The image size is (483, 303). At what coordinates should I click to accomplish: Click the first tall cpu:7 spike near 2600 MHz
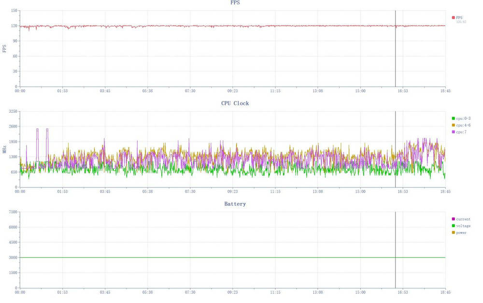37,130
